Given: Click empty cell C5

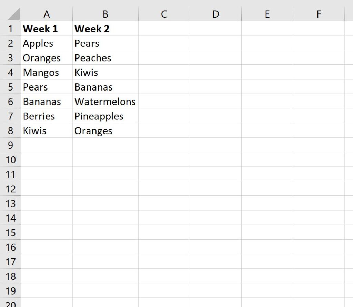Looking at the screenshot, I should coord(164,87).
